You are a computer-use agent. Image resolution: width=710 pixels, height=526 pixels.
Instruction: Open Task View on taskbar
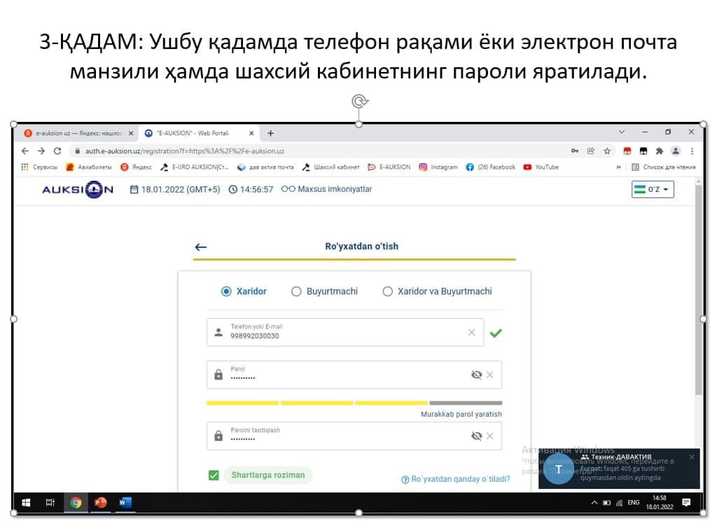coord(50,502)
